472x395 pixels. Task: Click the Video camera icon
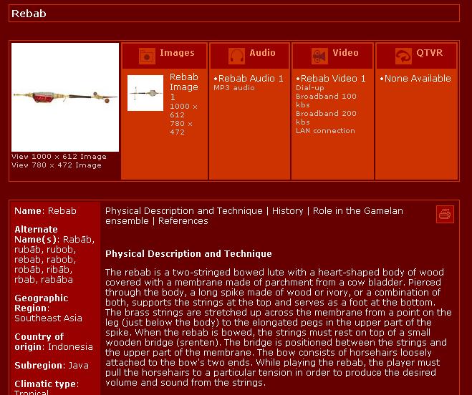[319, 56]
